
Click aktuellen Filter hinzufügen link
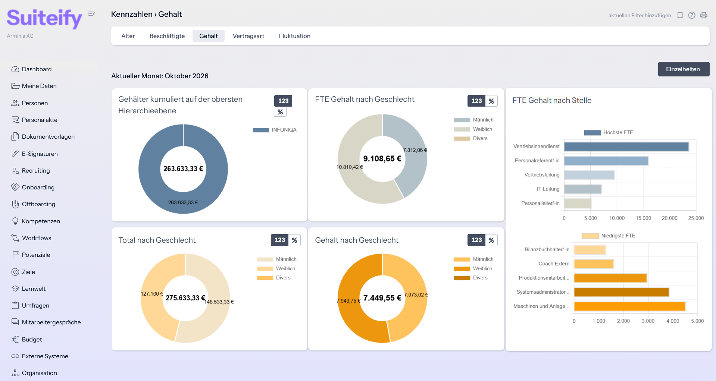pyautogui.click(x=640, y=15)
